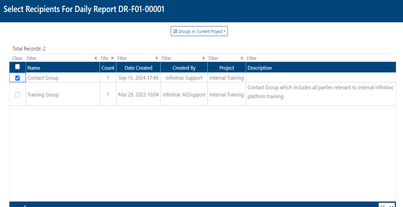Viewport: 403px width, 207px height.
Task: Focus the Description filter input
Action: pos(321,58)
